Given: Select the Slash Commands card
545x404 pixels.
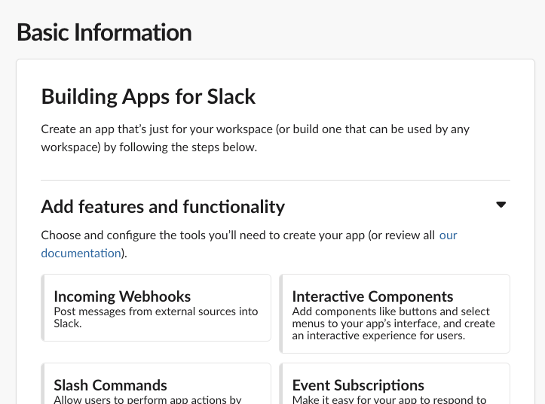Looking at the screenshot, I should (156, 384).
